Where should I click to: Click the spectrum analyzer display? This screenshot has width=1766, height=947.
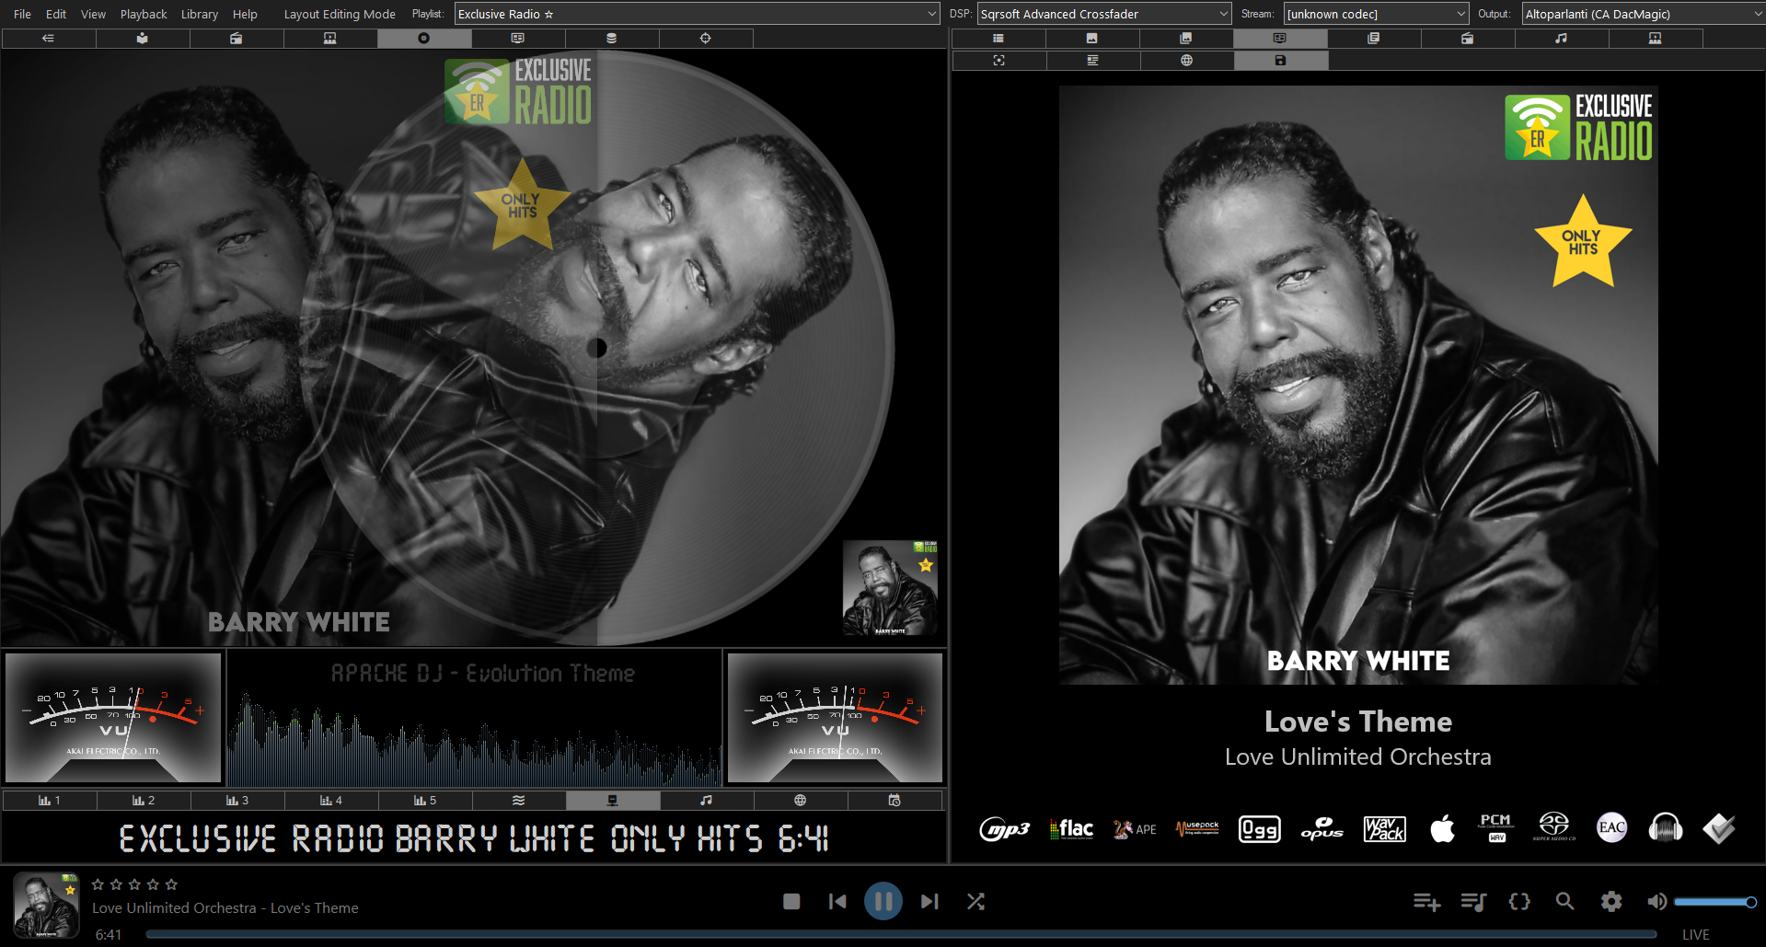click(x=475, y=719)
